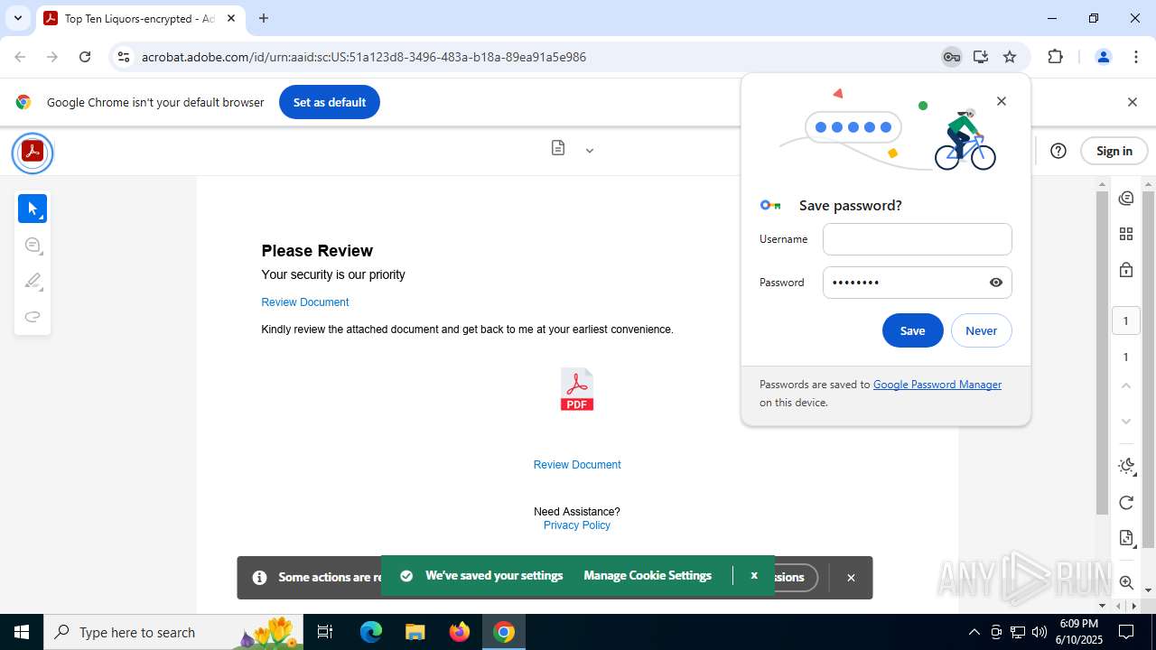Close the Save password bubble
The image size is (1156, 650).
(1001, 101)
